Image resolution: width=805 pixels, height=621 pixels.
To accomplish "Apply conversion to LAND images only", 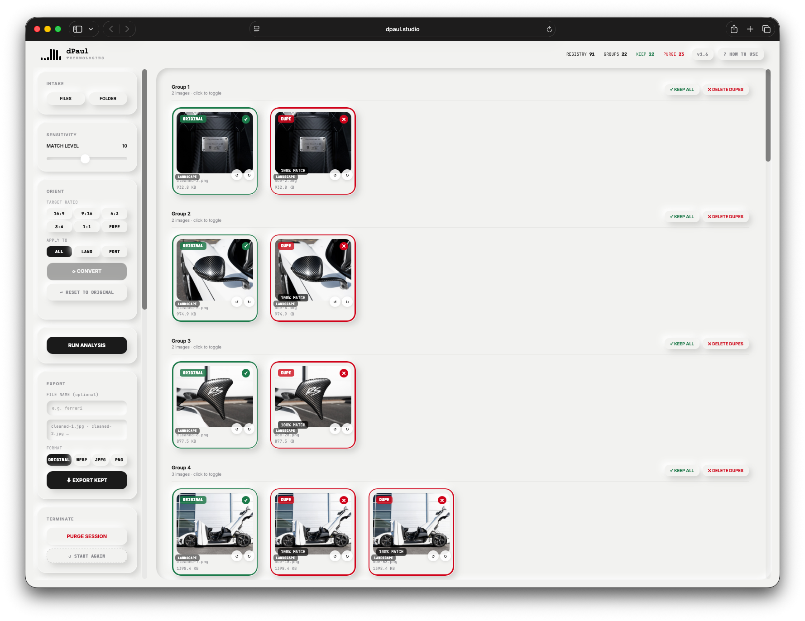I will [x=87, y=252].
